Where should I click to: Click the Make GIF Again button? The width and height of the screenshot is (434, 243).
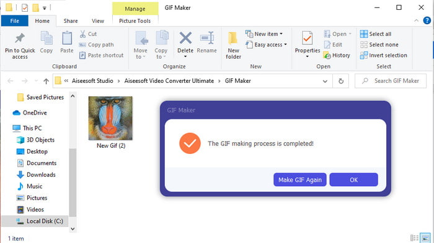299,180
